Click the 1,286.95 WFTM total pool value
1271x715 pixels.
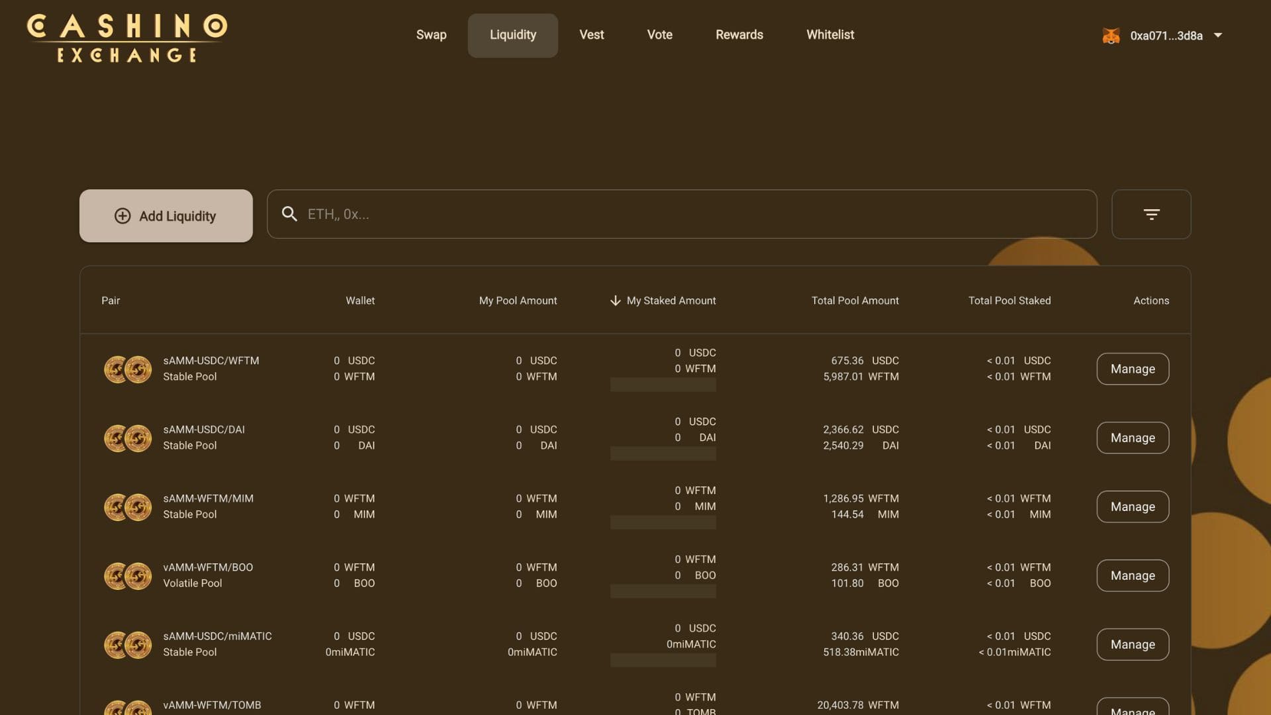[x=861, y=499]
